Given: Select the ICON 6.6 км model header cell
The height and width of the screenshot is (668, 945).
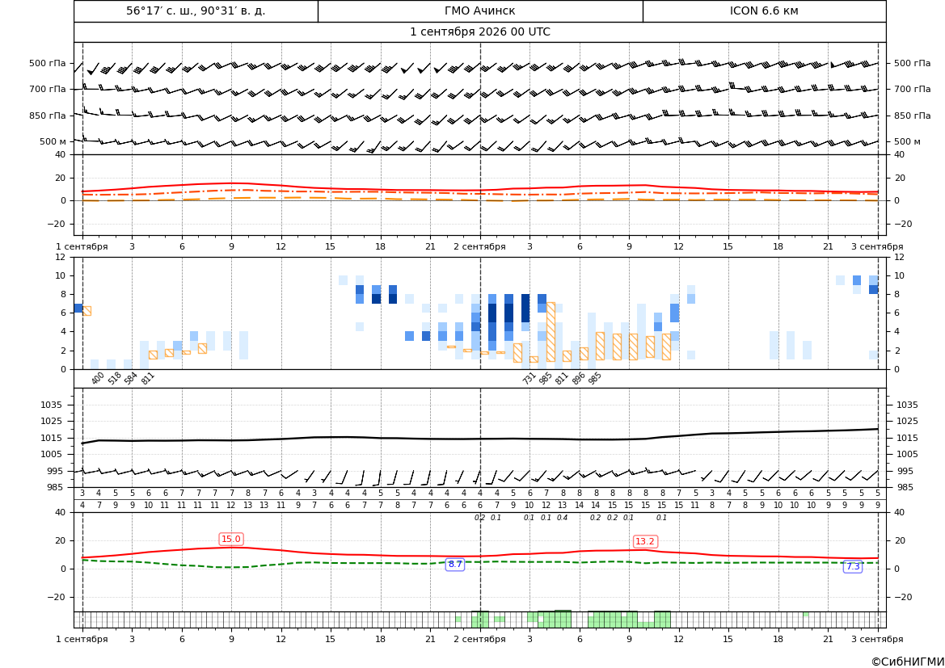Looking at the screenshot, I should click(764, 11).
